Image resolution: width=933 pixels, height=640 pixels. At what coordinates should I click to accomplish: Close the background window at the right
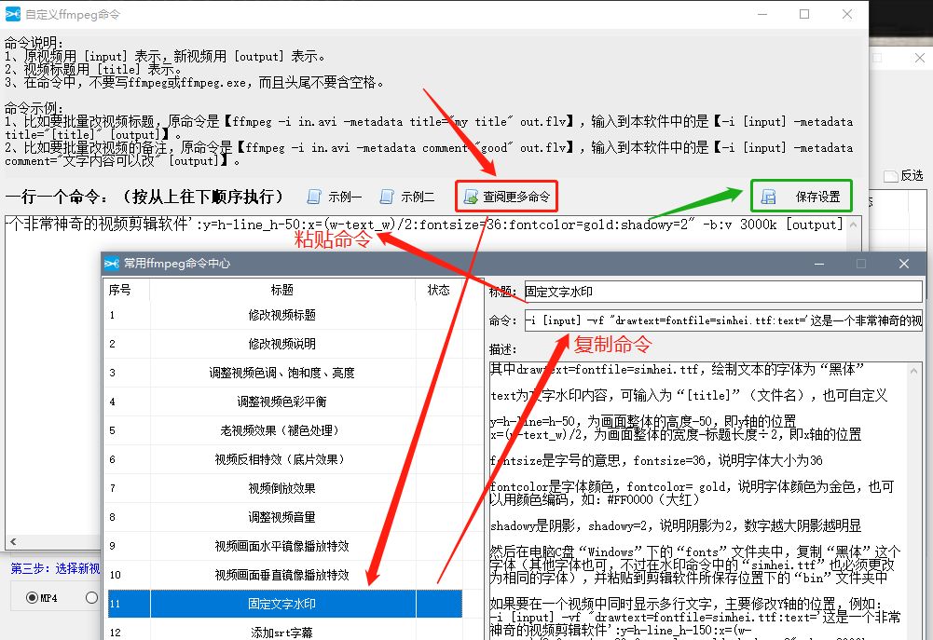pos(919,58)
